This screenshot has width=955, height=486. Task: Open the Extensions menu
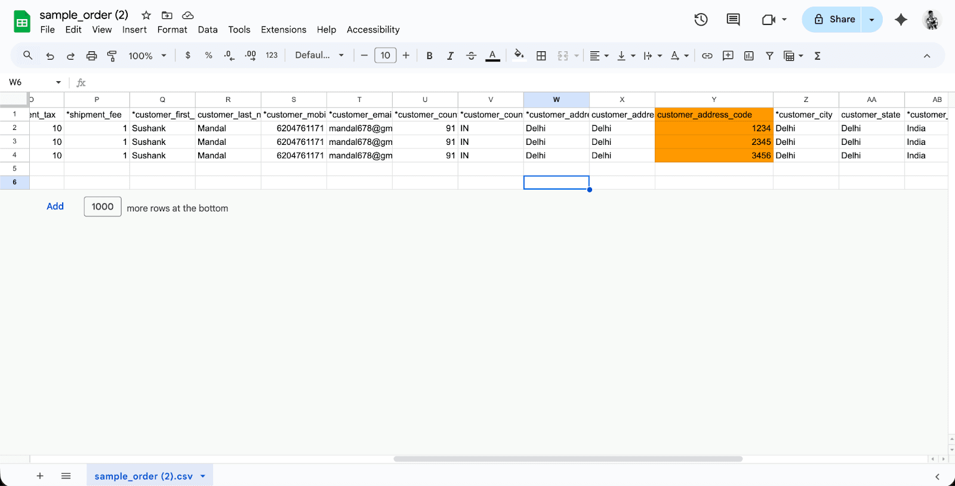click(x=283, y=30)
